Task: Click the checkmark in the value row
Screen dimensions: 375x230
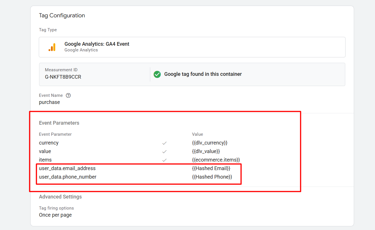Action: tap(164, 152)
